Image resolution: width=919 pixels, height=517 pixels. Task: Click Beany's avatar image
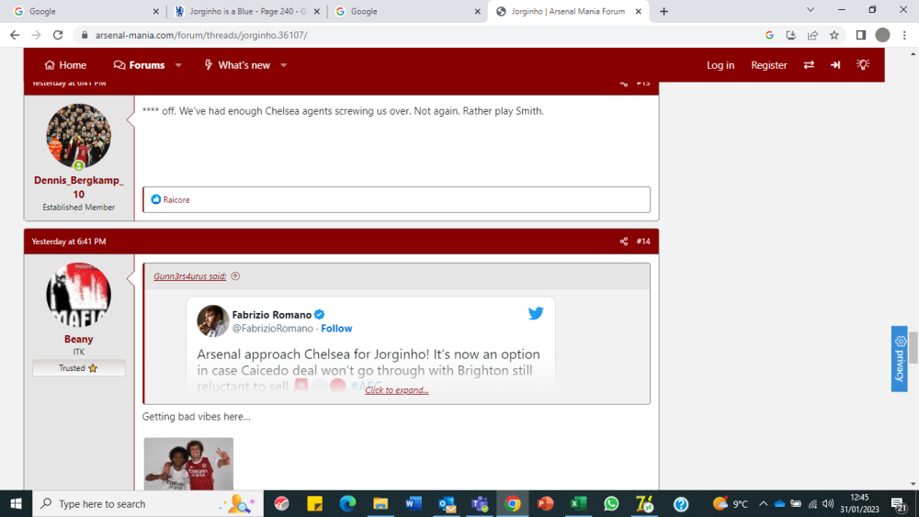[x=78, y=295]
